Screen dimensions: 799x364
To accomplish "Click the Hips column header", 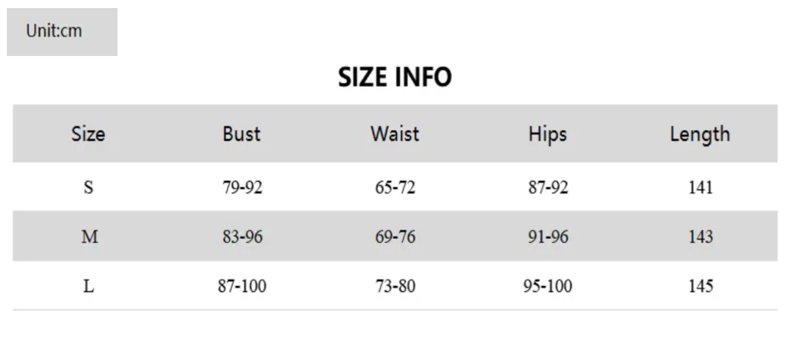I will click(x=548, y=134).
